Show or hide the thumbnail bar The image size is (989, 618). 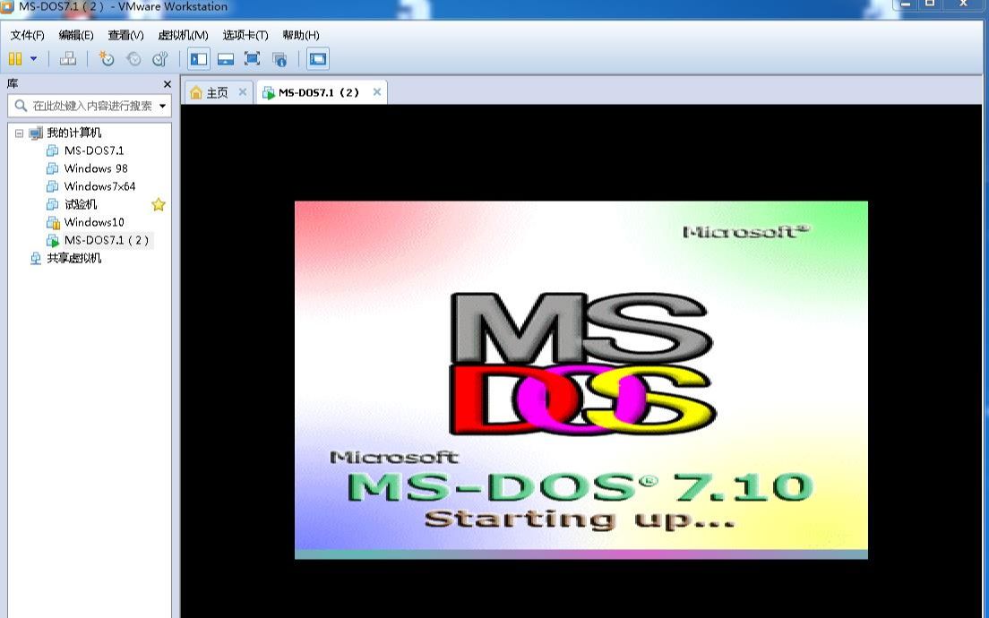click(227, 59)
